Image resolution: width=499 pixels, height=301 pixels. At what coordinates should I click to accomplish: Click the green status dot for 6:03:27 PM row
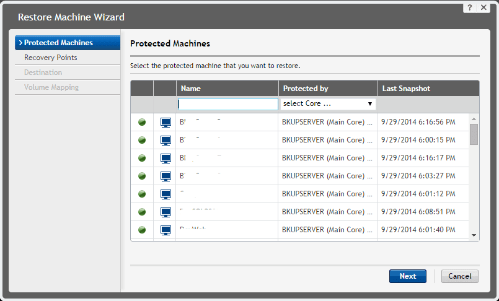(x=142, y=177)
